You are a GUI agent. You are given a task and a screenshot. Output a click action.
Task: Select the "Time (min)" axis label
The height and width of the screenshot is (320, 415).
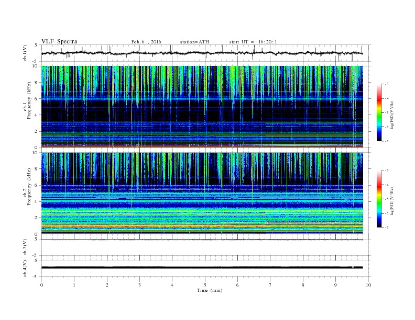click(210, 290)
